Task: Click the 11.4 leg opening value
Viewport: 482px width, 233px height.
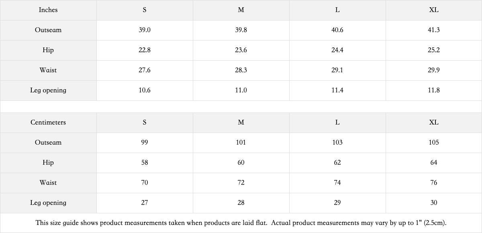Action: pyautogui.click(x=337, y=90)
